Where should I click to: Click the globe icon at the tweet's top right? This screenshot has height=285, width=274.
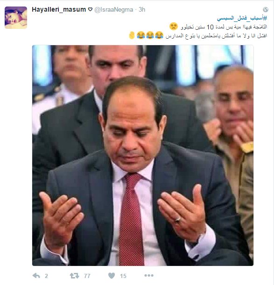coord(266,9)
